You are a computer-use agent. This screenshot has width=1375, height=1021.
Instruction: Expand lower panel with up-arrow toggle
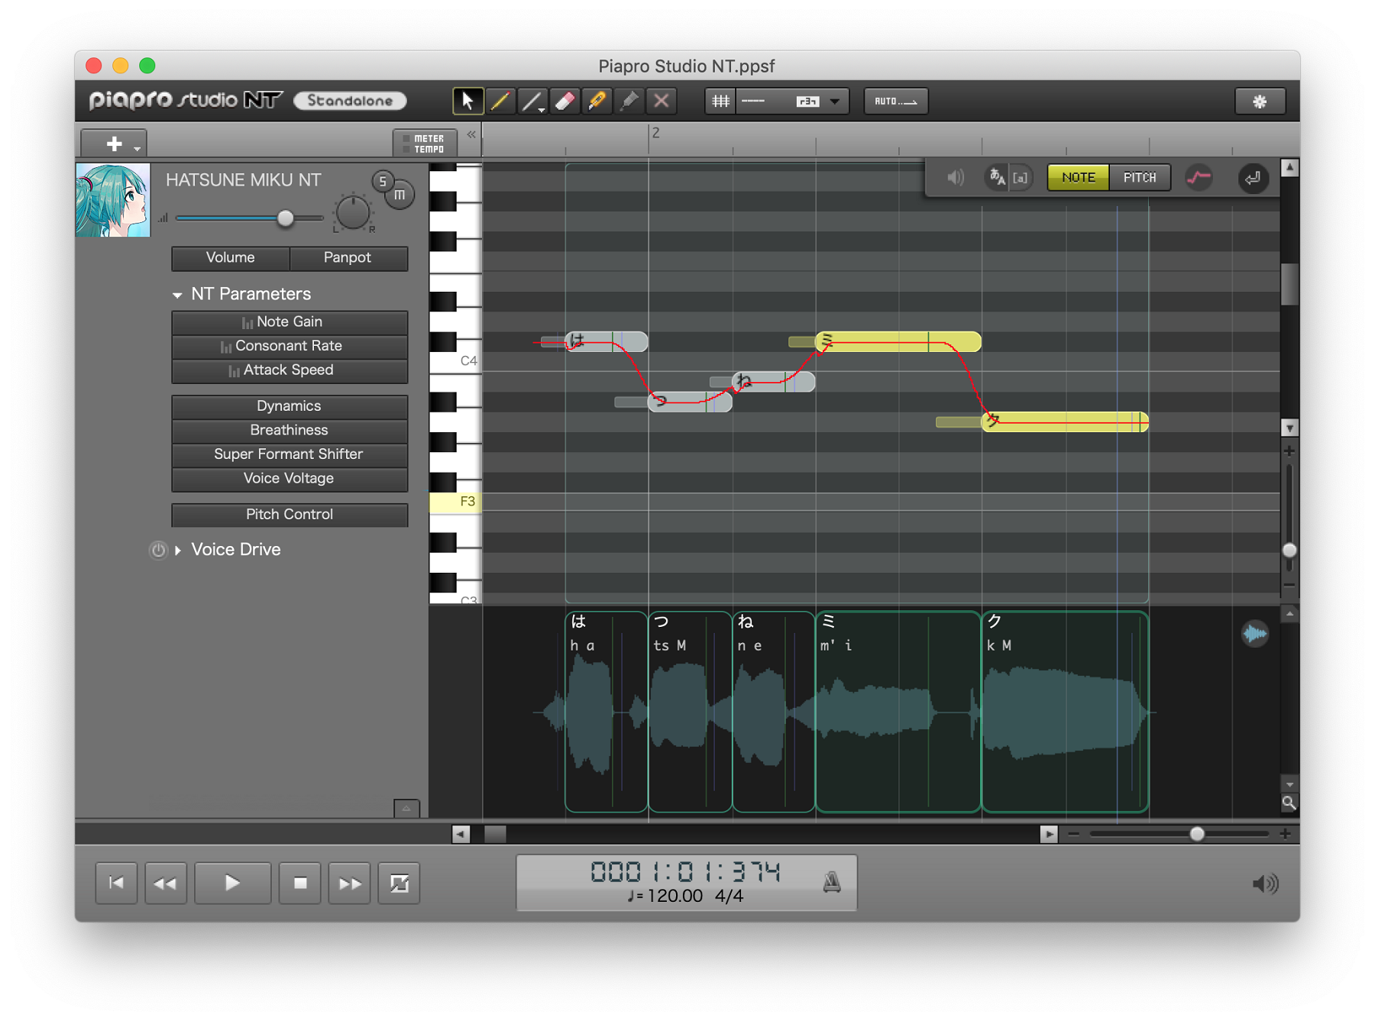[x=406, y=808]
